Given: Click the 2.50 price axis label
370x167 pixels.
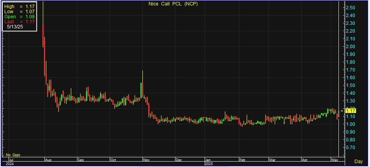Looking at the screenshot, I should point(351,8).
